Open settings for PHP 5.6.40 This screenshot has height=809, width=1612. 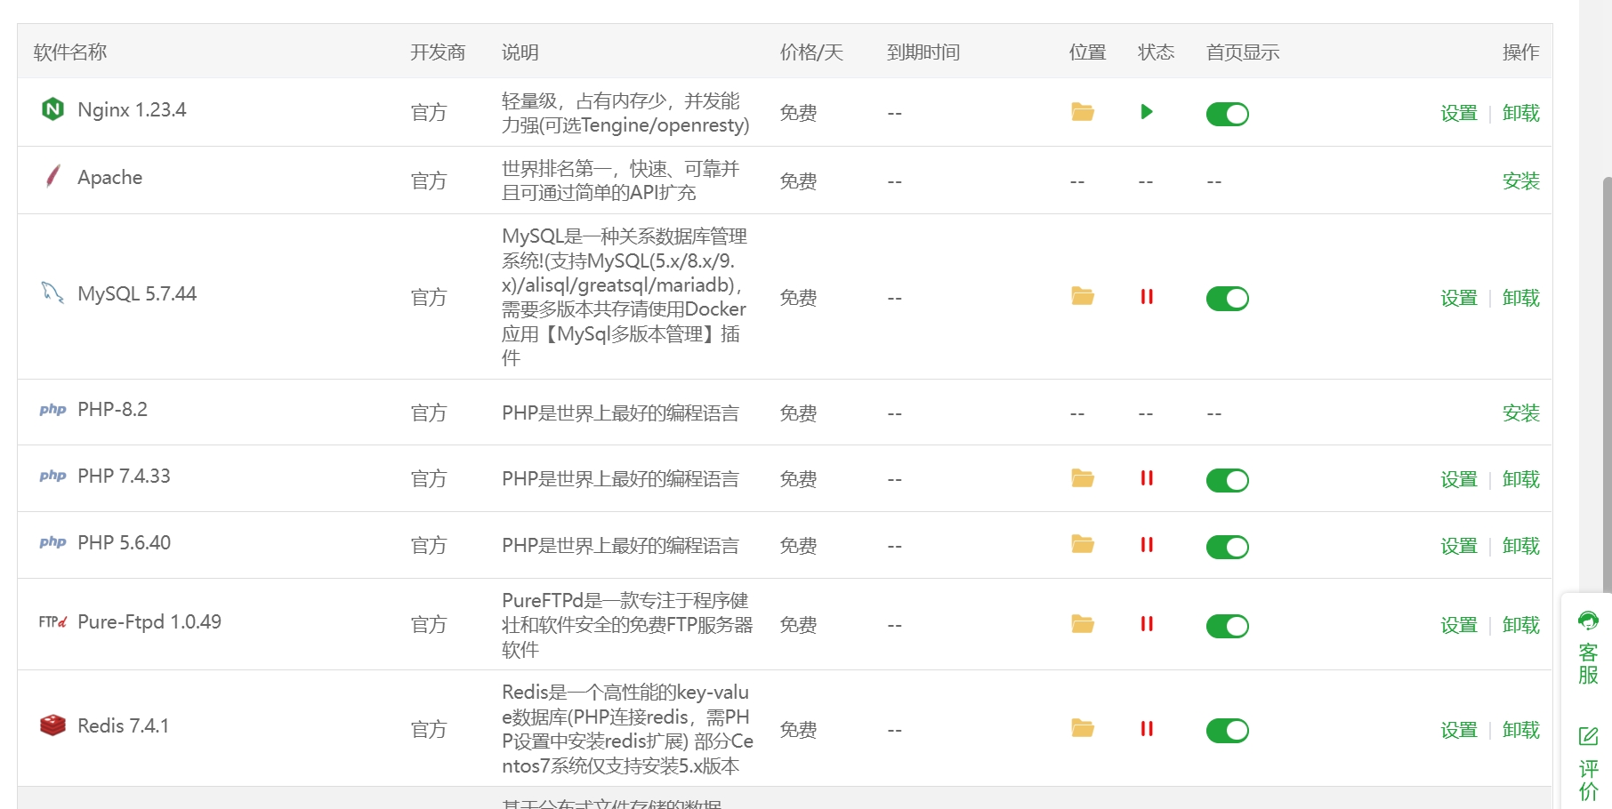1459,546
